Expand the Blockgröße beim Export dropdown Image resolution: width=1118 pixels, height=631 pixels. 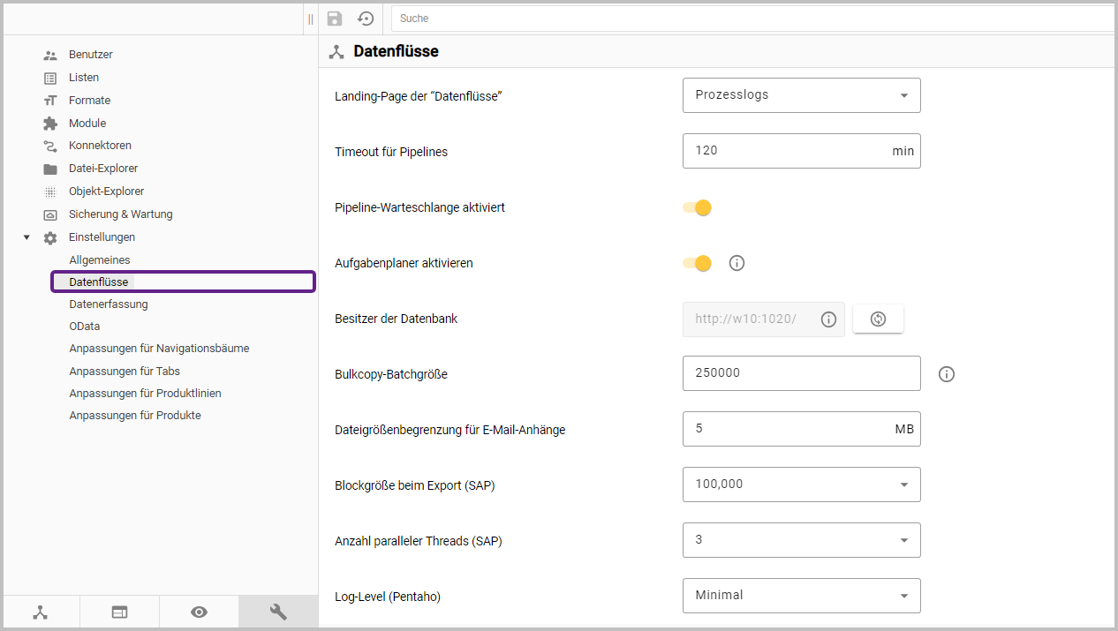[x=801, y=485]
